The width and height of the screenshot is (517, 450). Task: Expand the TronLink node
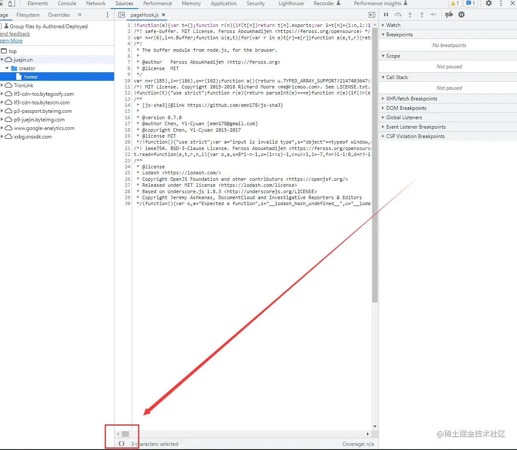pyautogui.click(x=2, y=85)
